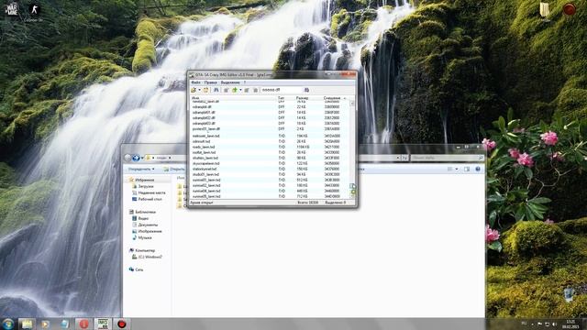Click volume icon in system tray

pyautogui.click(x=555, y=324)
